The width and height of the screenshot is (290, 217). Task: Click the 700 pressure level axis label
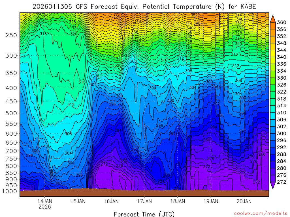(x=11, y=151)
